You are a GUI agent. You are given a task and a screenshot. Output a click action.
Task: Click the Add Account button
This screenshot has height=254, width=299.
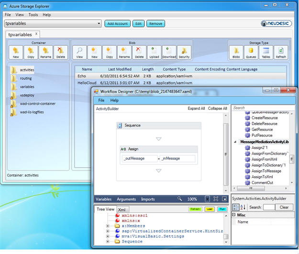(x=118, y=23)
